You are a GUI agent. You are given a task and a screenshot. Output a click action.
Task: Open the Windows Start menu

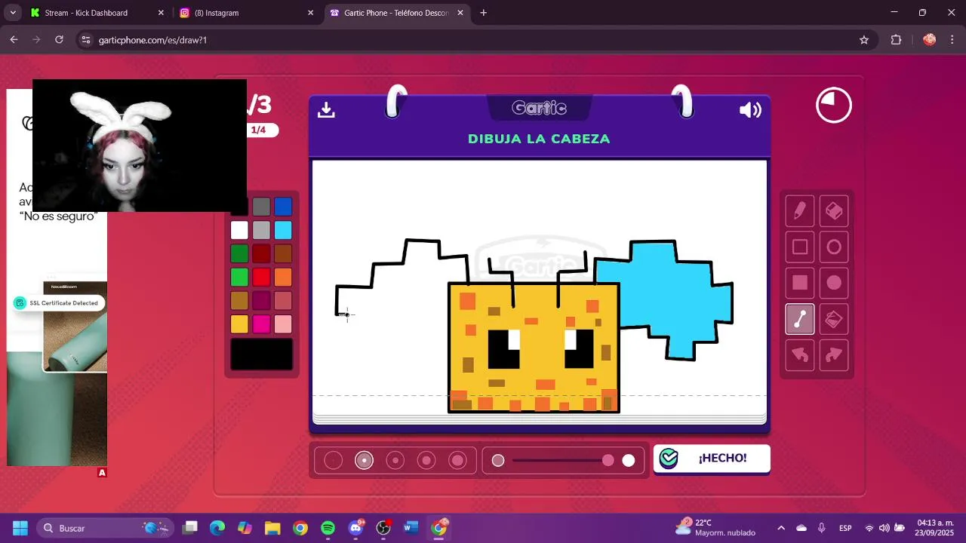[20, 528]
